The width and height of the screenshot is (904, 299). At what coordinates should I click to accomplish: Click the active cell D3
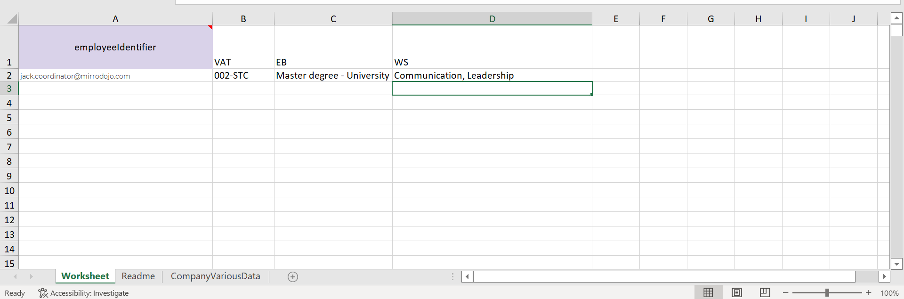pyautogui.click(x=492, y=89)
